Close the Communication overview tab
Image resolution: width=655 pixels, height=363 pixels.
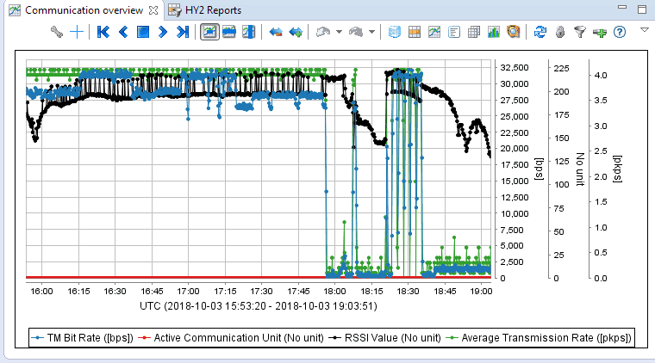pos(153,10)
